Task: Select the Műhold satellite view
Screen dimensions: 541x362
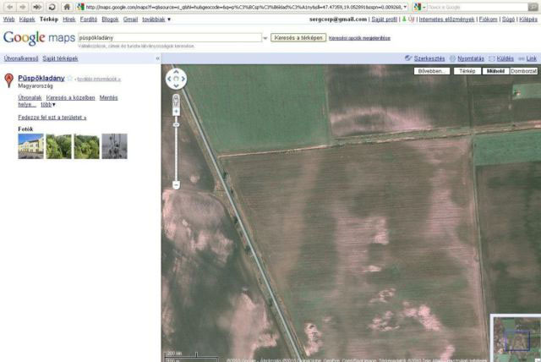Action: pyautogui.click(x=495, y=71)
